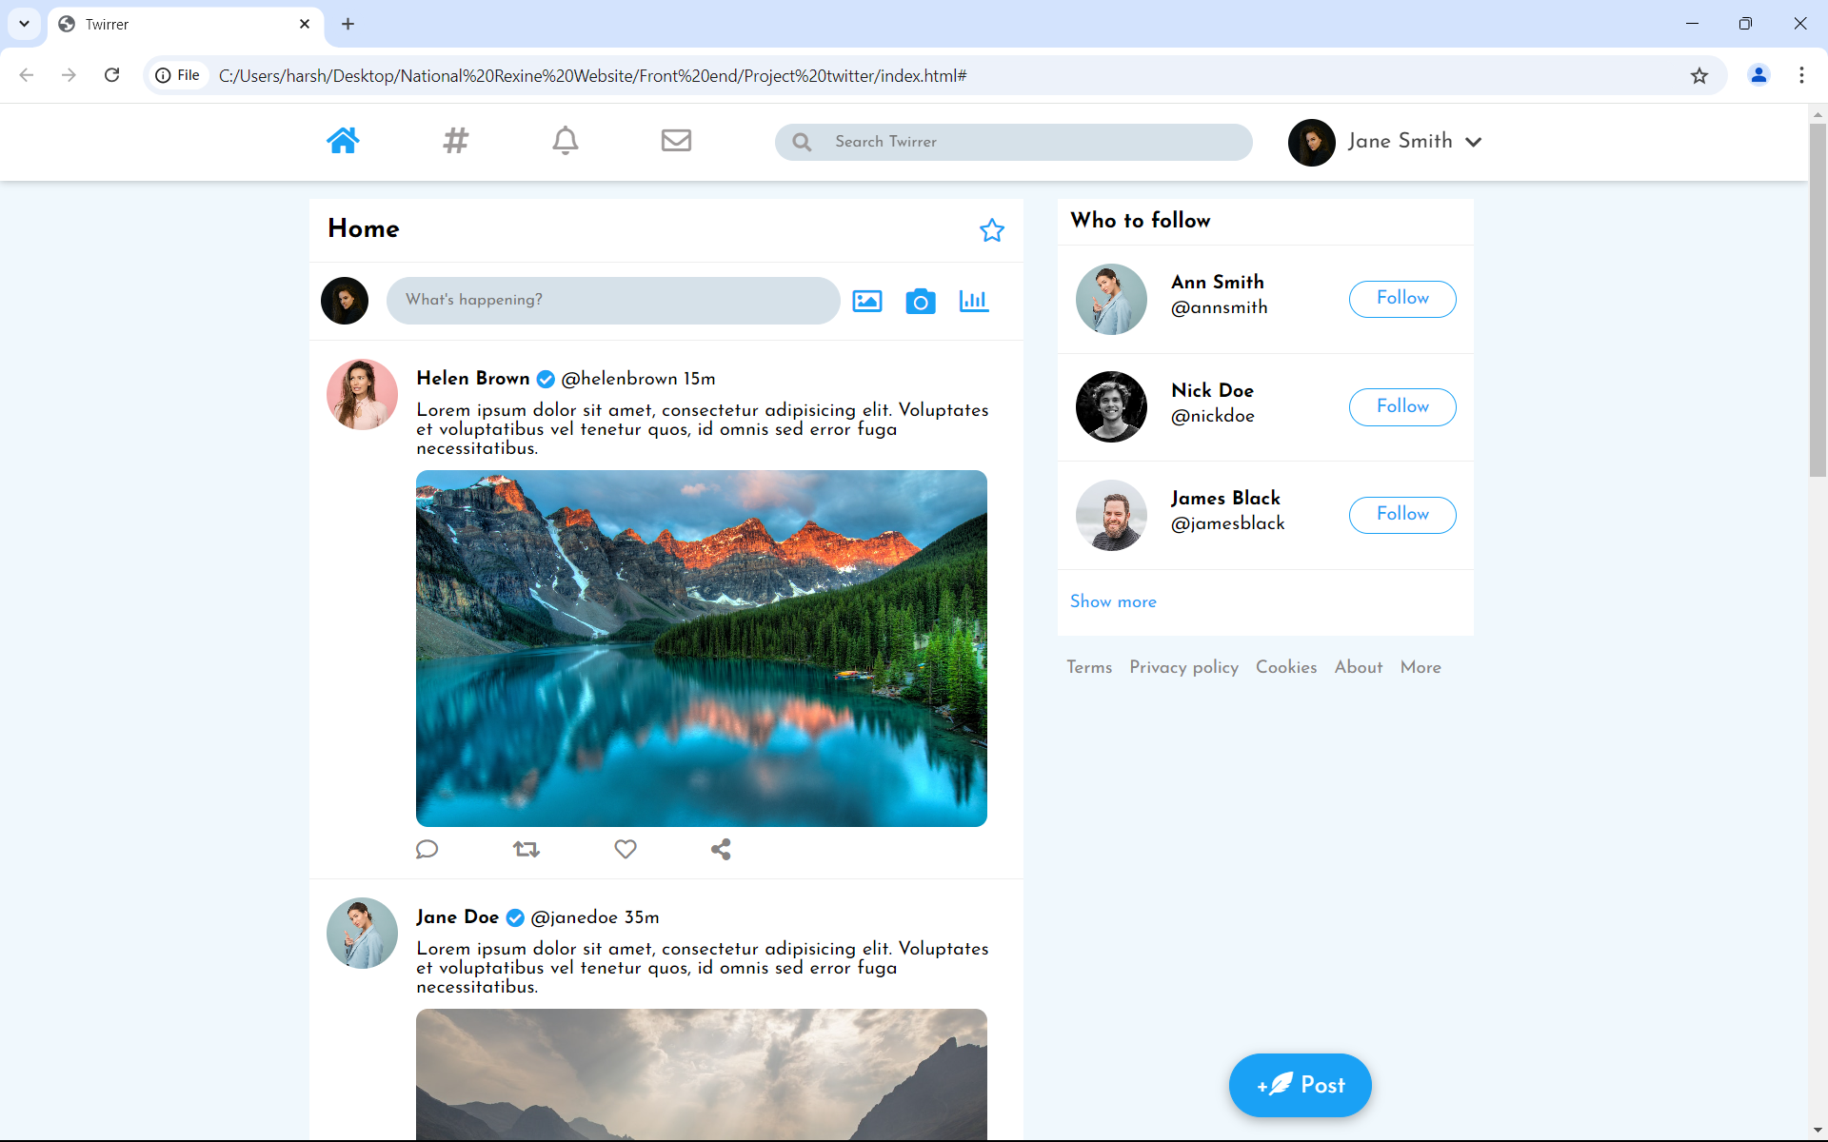1828x1142 pixels.
Task: Click the What's happening input
Action: click(613, 301)
